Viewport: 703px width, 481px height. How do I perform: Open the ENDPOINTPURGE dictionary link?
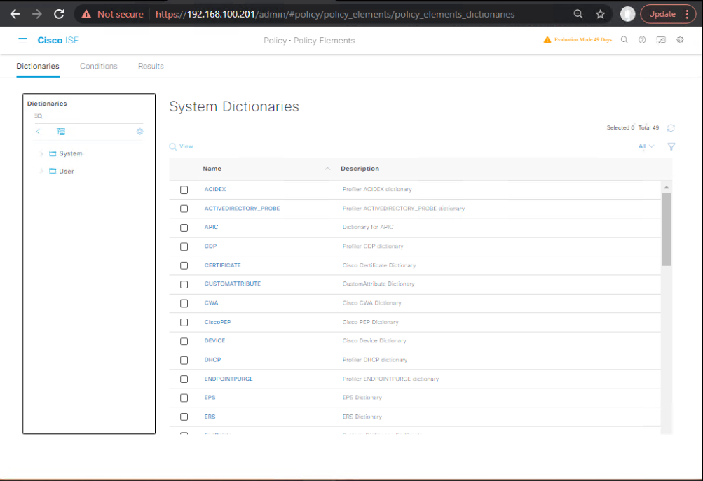(x=228, y=379)
